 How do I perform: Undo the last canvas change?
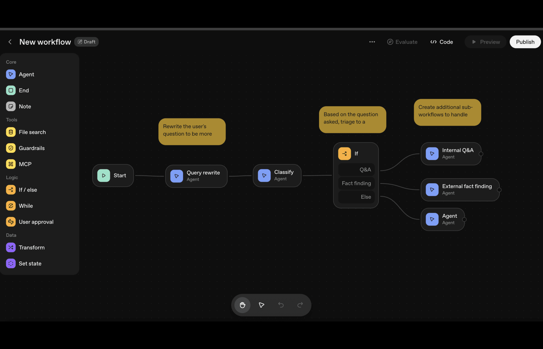pyautogui.click(x=281, y=305)
